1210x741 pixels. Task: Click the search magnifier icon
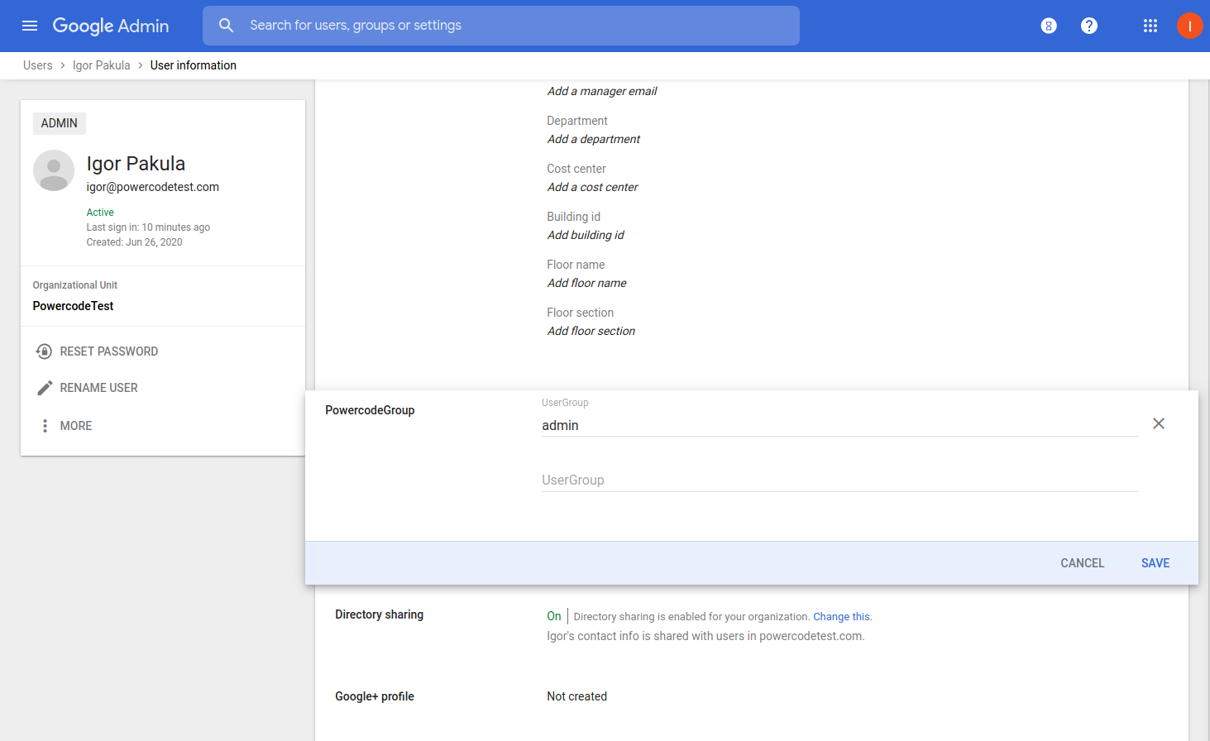coord(226,26)
